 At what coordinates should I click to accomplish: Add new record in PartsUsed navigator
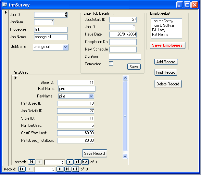[85, 162]
